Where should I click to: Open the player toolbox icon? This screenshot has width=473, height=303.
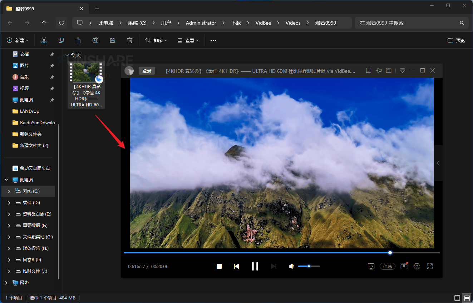click(x=404, y=266)
